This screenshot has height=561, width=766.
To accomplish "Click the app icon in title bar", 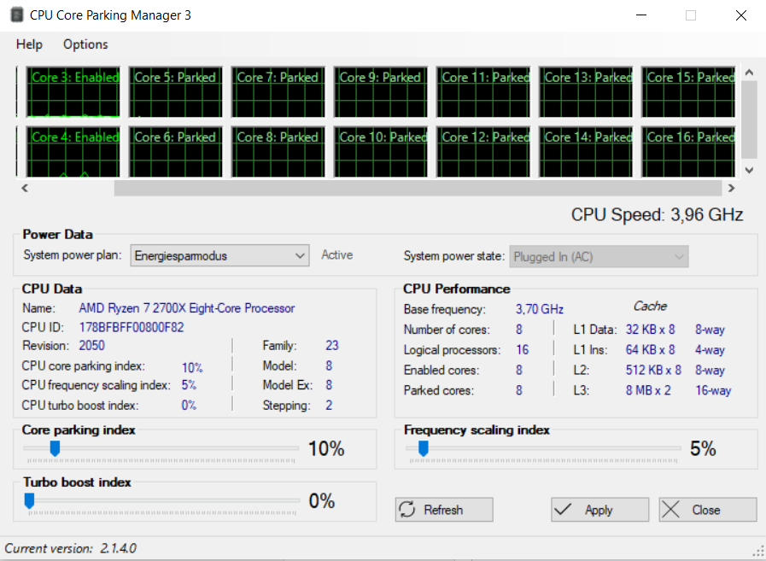I will 16,15.
